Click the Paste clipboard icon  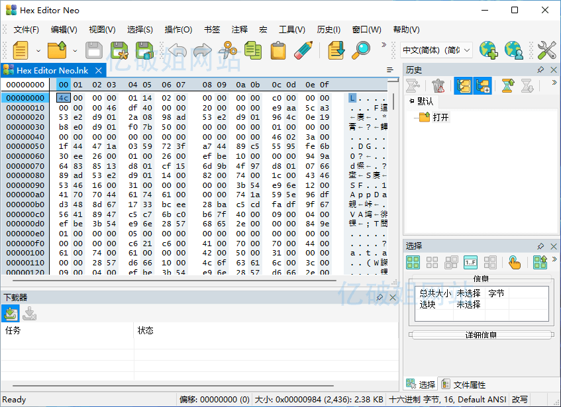[278, 50]
